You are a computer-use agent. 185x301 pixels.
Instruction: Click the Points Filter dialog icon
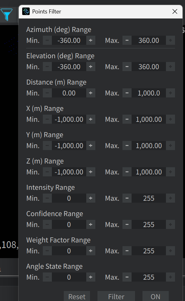pos(26,11)
